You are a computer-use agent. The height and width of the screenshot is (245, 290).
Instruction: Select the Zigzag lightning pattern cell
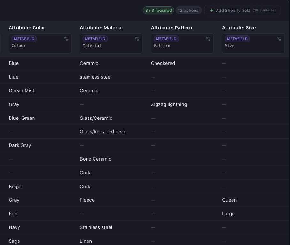(169, 104)
